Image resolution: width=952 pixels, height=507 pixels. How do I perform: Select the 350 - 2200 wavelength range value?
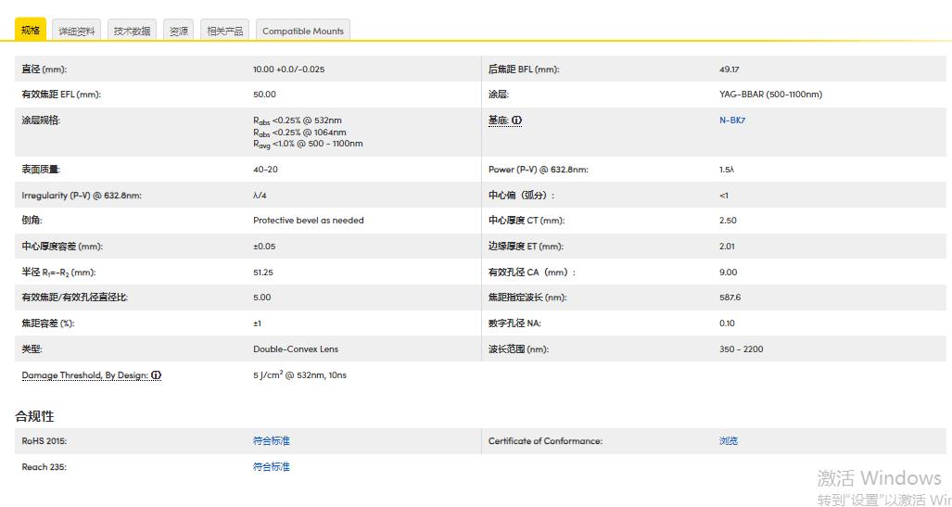pyautogui.click(x=741, y=349)
